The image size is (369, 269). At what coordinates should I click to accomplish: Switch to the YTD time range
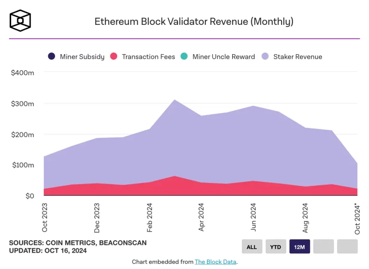point(276,247)
